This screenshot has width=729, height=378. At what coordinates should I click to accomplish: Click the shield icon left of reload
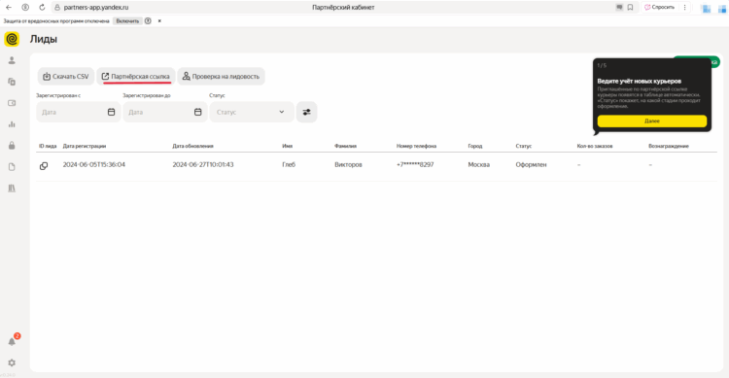point(25,8)
